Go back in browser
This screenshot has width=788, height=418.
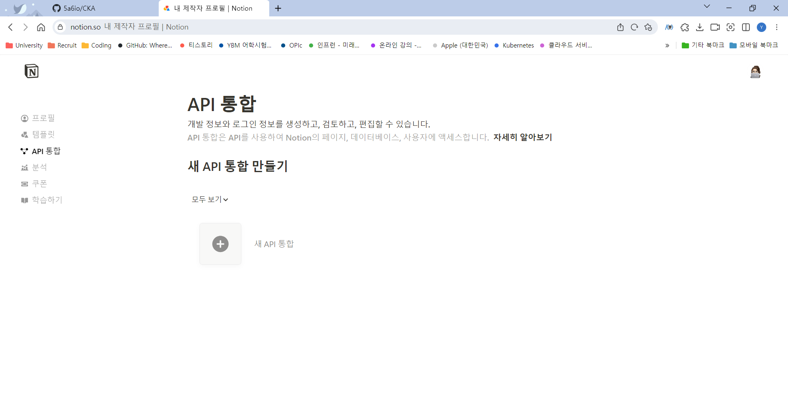coord(11,27)
